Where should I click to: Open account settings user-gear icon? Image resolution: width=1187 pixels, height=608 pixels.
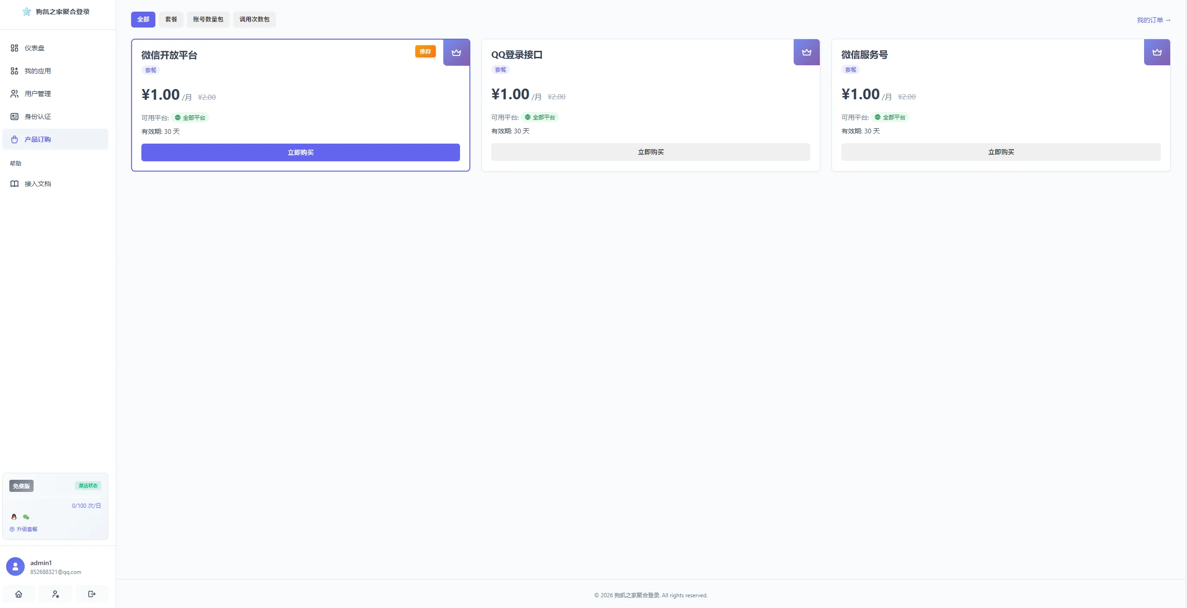(x=56, y=594)
